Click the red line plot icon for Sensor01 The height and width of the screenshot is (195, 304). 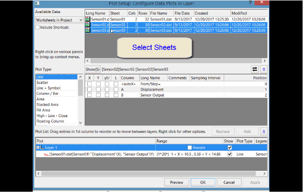pyautogui.click(x=46, y=154)
